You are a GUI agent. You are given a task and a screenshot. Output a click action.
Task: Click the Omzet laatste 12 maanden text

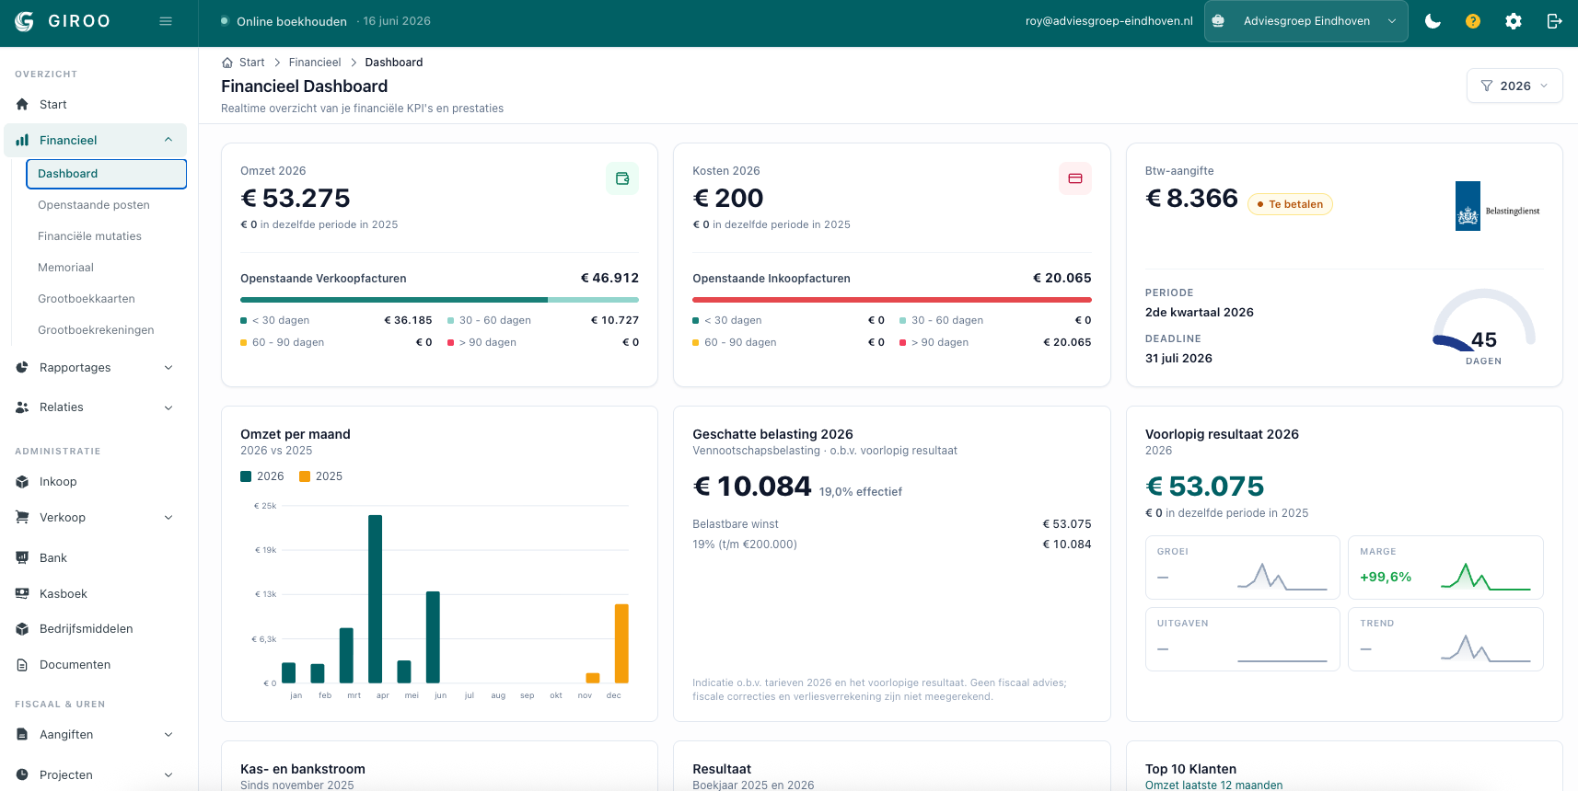(1213, 785)
